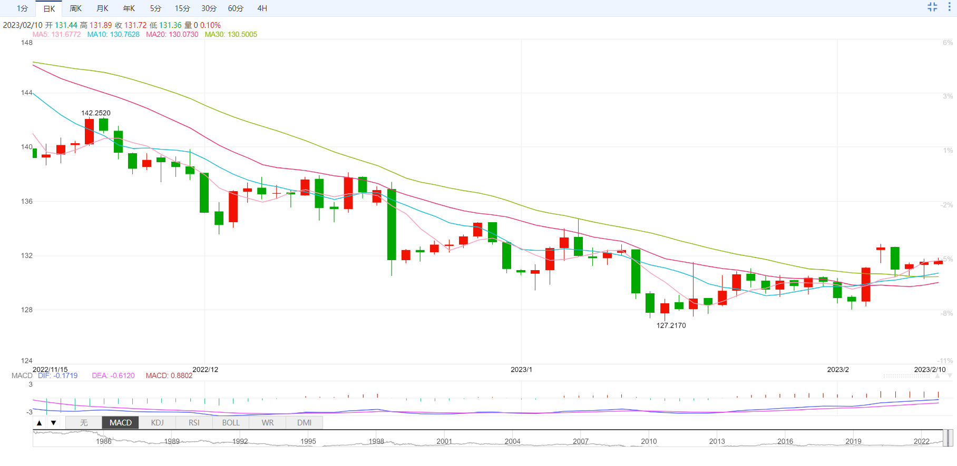
Task: Click the 136 price axis label
Action: point(27,201)
